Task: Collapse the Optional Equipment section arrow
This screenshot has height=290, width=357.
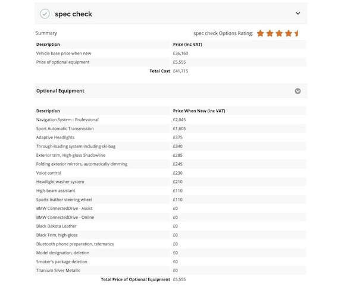Action: point(297,91)
